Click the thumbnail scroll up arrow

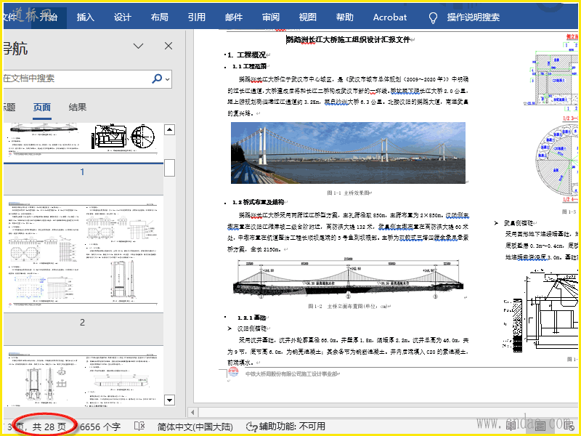coord(170,130)
